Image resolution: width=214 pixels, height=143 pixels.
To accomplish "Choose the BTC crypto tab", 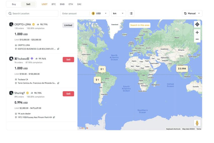I will point(54,4).
